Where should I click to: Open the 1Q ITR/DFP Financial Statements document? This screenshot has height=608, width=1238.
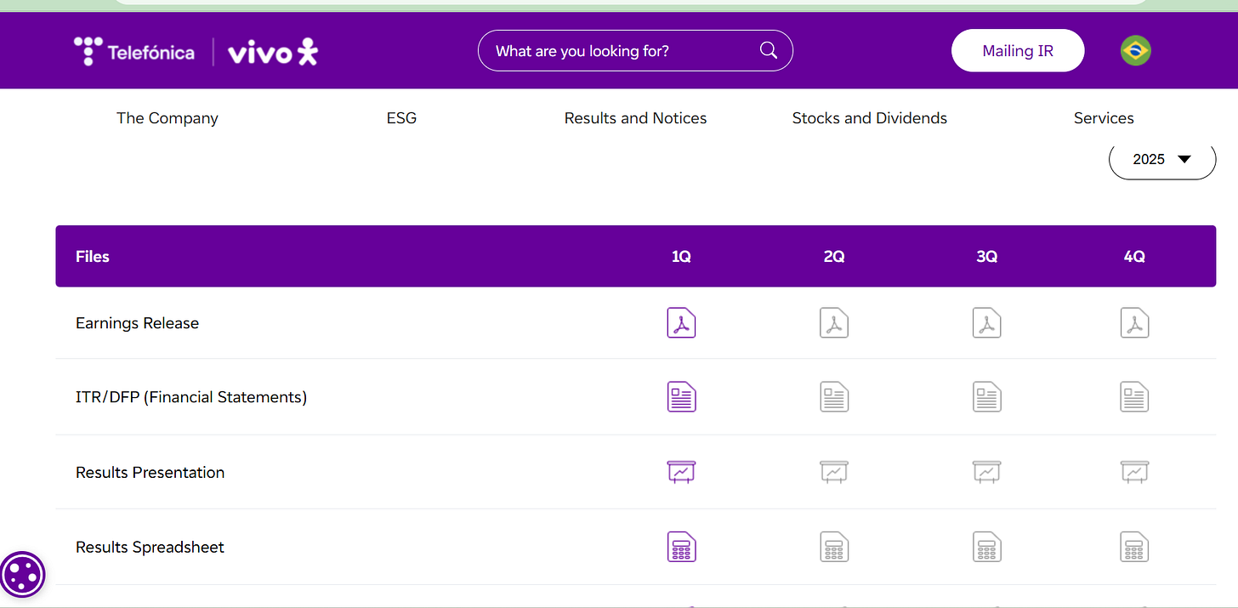(681, 397)
